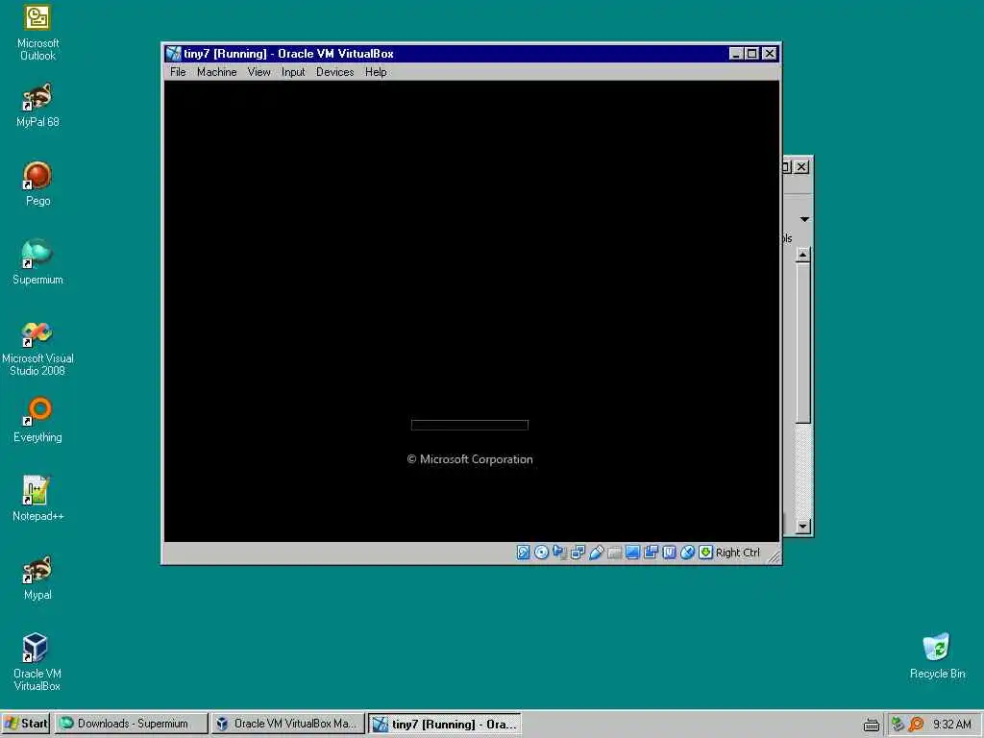Click scroll down arrow in background Manager window
This screenshot has height=738, width=984.
[x=803, y=527]
